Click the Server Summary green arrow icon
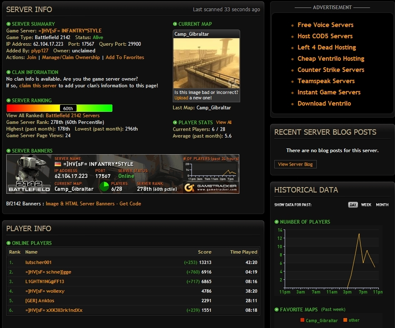 tap(9, 24)
